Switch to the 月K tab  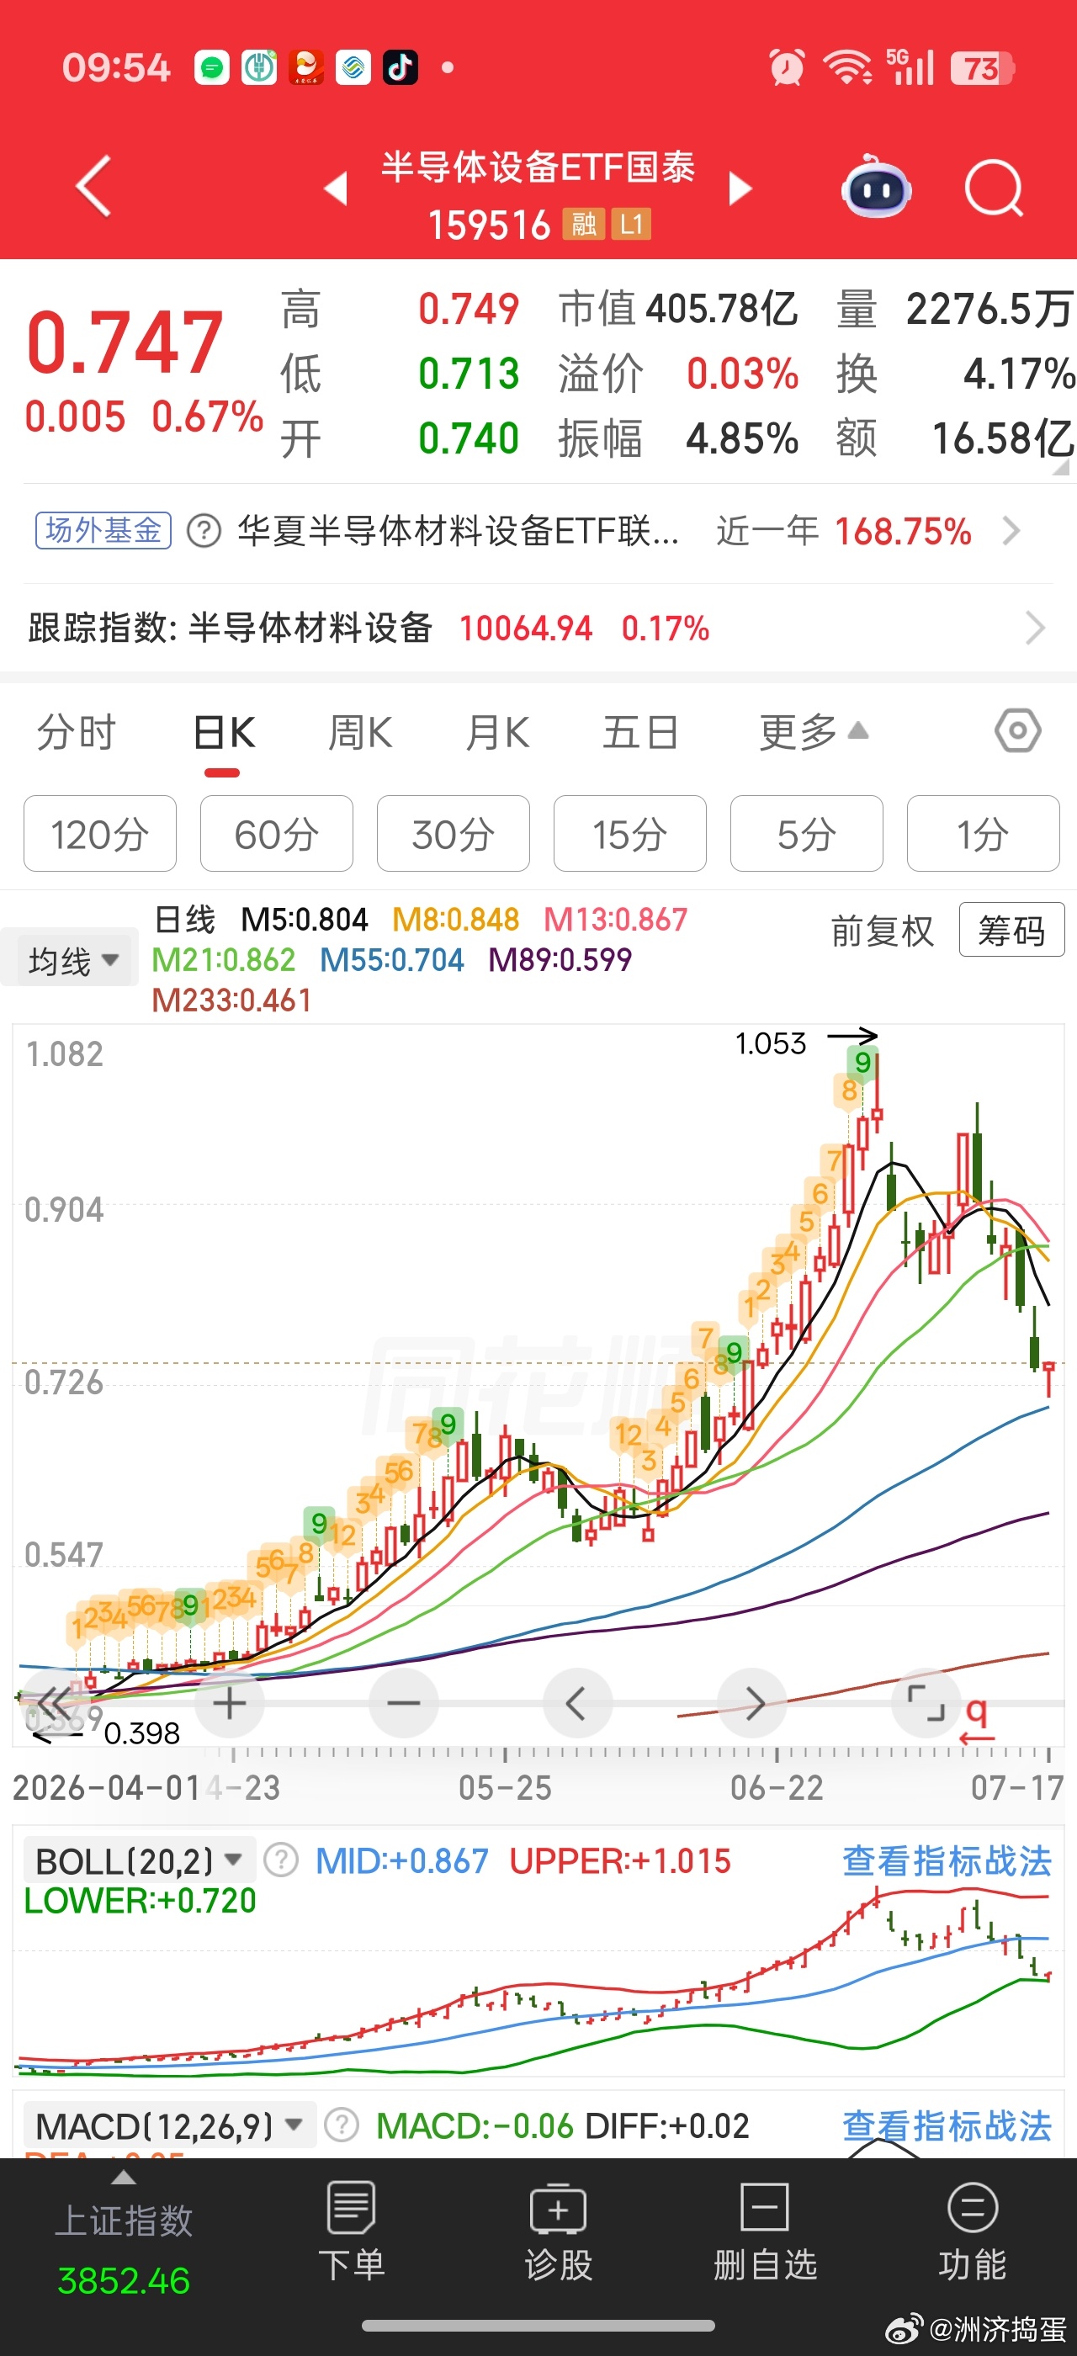(497, 733)
